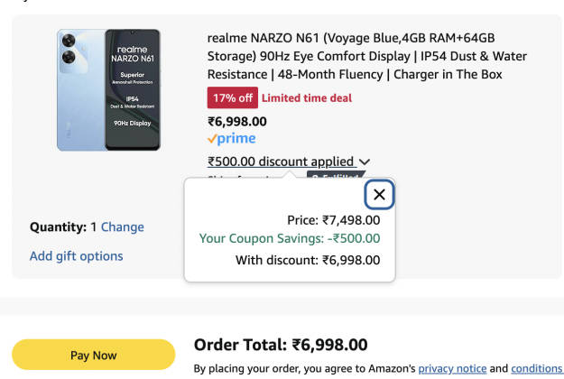The height and width of the screenshot is (379, 564).
Task: Click the Limited time deal label
Action: [x=307, y=97]
